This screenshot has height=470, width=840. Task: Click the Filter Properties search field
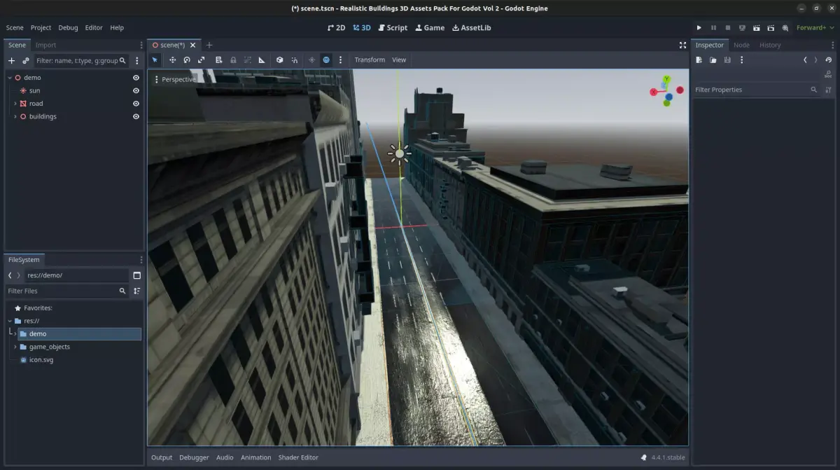[x=750, y=90]
